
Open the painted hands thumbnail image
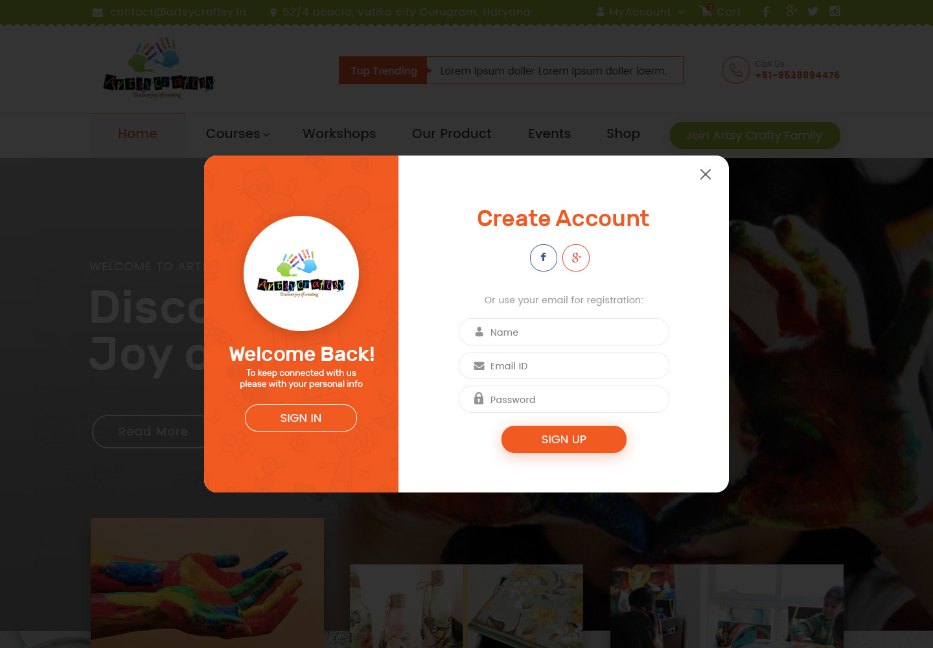207,583
